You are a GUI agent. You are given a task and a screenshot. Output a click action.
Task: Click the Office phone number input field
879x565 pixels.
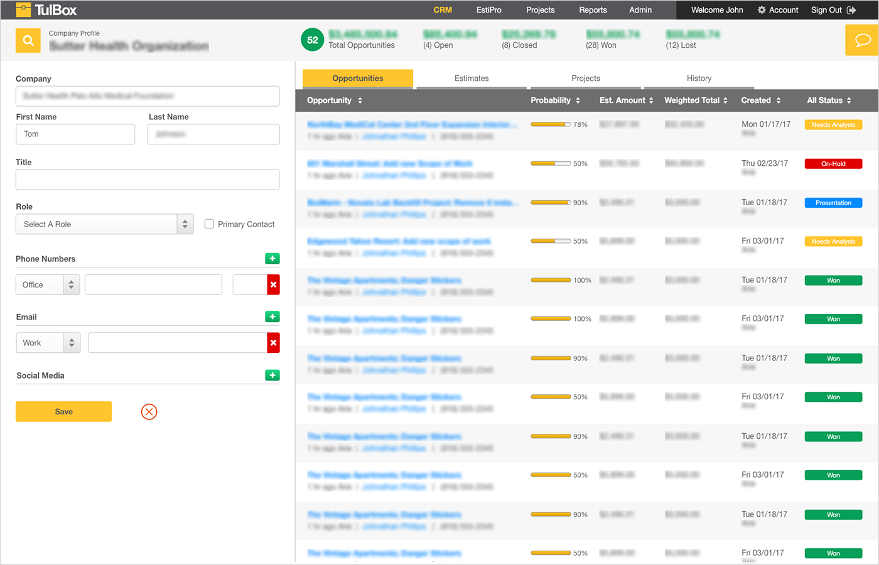(153, 284)
